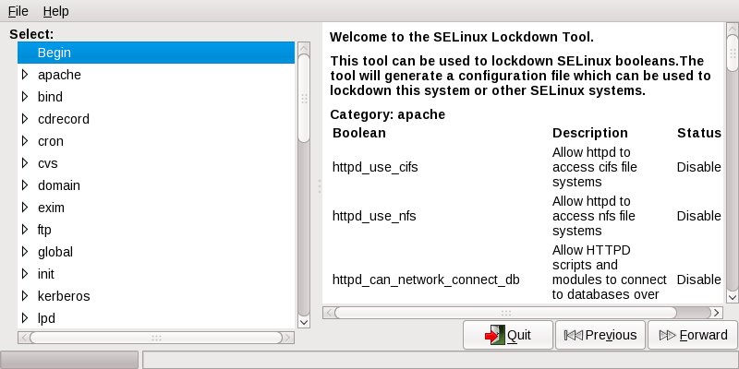Go to the Previous page
739x369 pixels.
coord(600,335)
